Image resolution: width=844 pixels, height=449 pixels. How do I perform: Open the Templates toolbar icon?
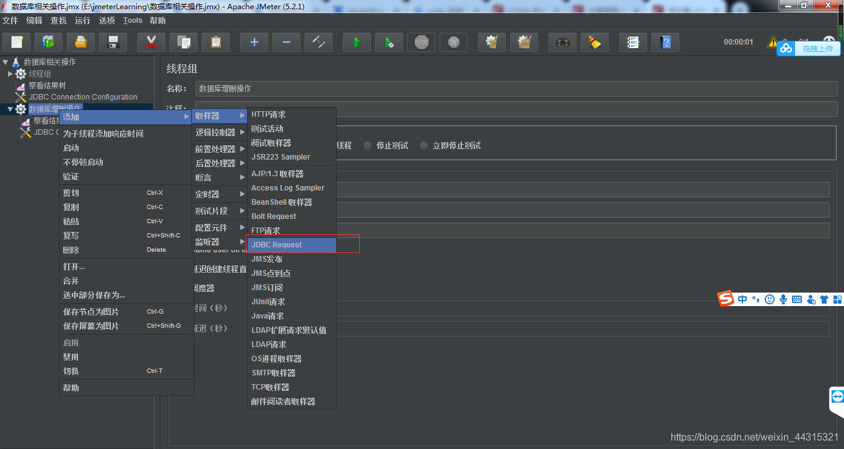48,42
